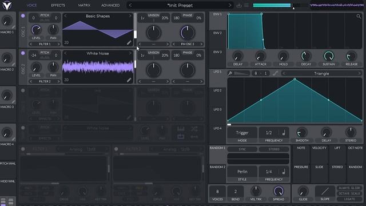Select next wavetable after Basic Shapes
Screen dimensions: 366x206
pyautogui.click(x=130, y=16)
